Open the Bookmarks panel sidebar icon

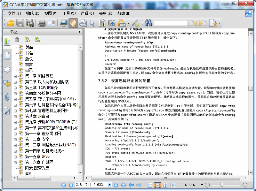[x=7, y=42]
